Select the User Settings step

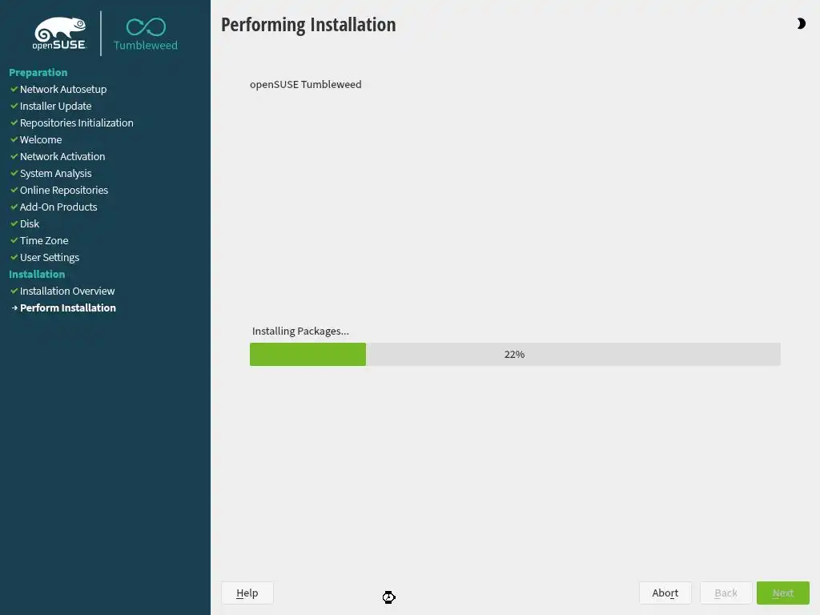point(50,257)
